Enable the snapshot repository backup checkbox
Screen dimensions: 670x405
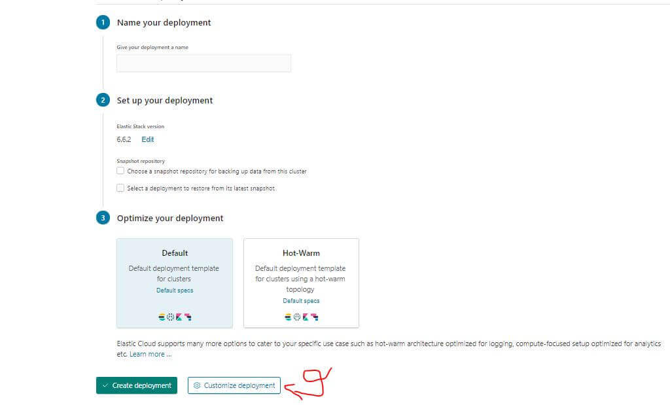[120, 171]
